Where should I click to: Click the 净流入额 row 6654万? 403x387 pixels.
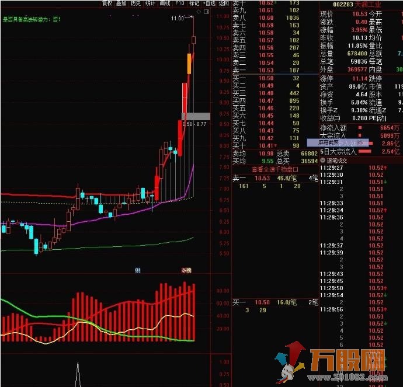360,128
